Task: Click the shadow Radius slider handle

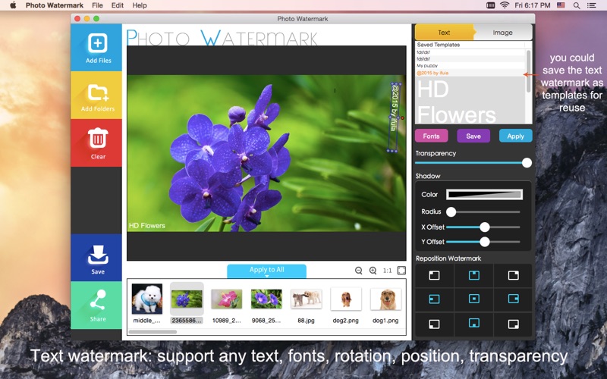Action: click(x=451, y=212)
